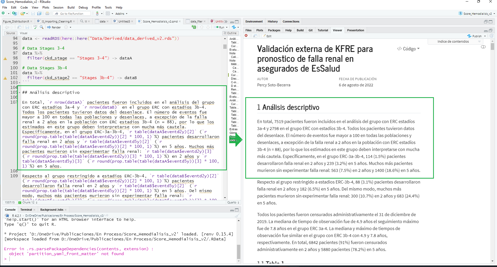497x267 pixels.
Task: Insert a new code chunk
Action: click(x=194, y=27)
